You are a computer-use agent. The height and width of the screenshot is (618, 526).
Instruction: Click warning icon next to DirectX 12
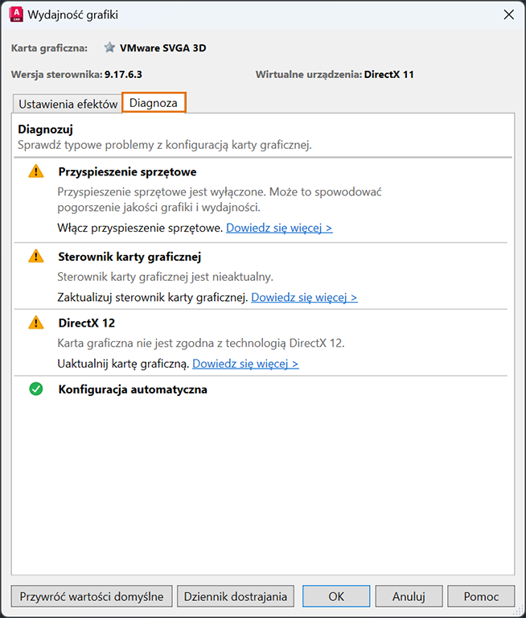tap(36, 323)
